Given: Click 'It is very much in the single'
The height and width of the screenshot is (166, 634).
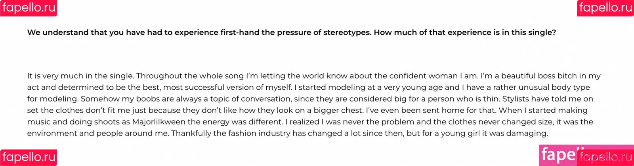Looking at the screenshot, I should (x=80, y=76).
